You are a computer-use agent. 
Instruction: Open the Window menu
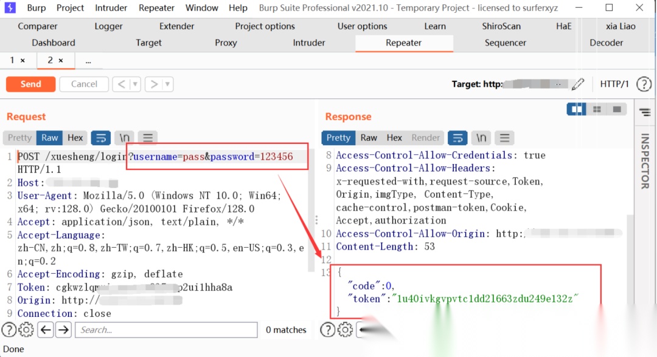click(201, 7)
